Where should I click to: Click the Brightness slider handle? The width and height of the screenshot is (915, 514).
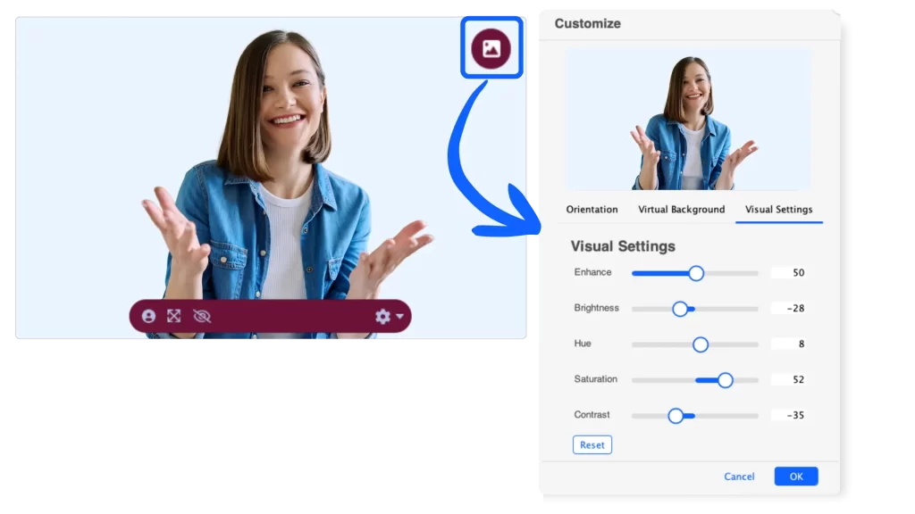coord(680,309)
